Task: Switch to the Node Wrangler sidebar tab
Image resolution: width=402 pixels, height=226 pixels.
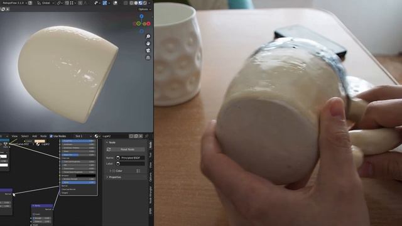Action: pos(150,195)
